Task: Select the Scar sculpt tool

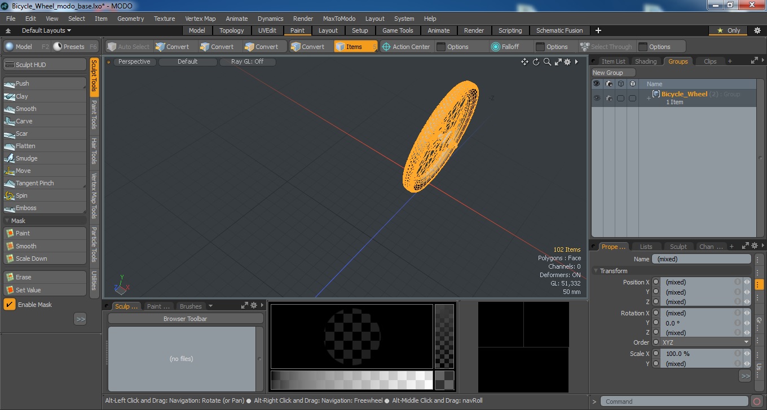Action: point(45,133)
